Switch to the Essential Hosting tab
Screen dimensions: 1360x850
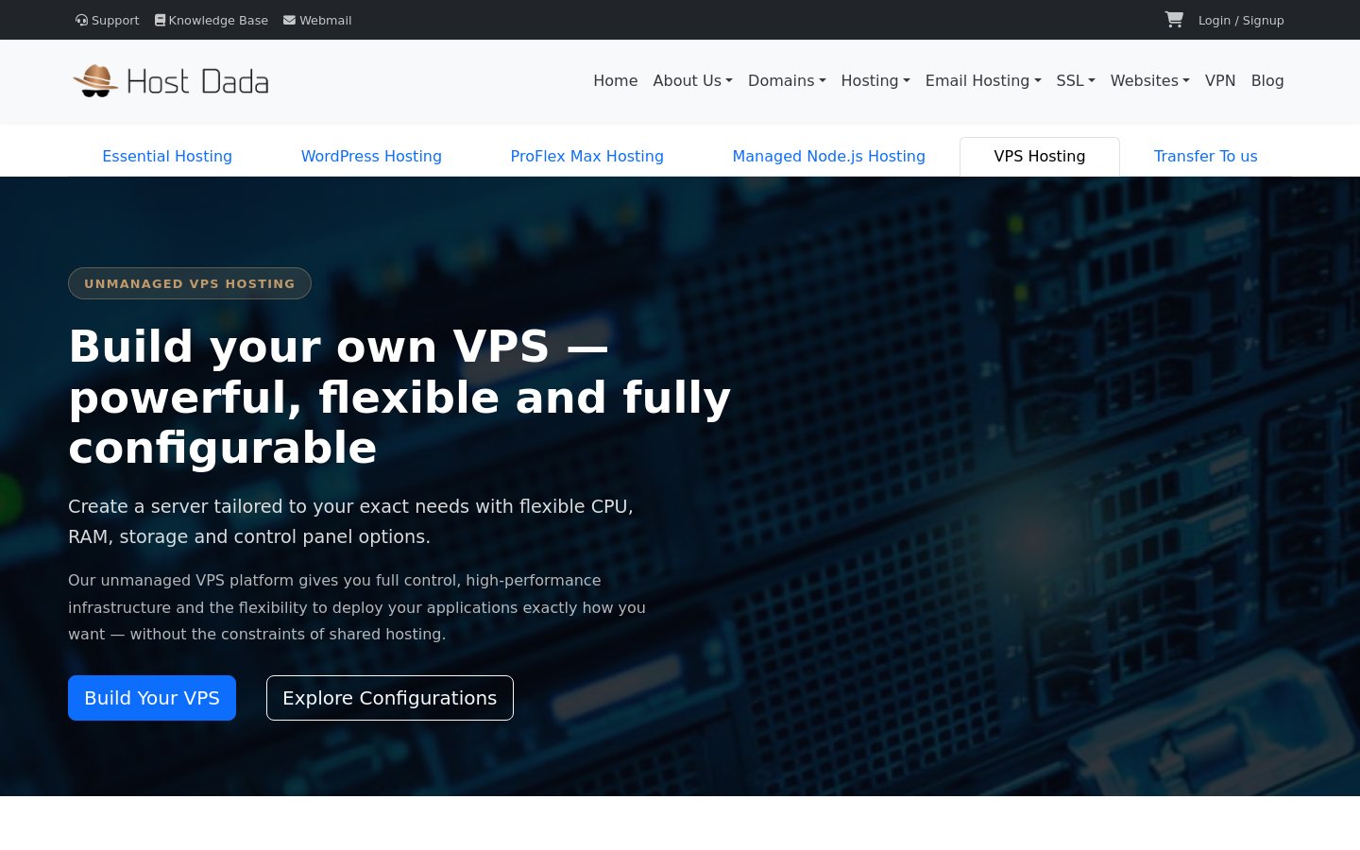(x=167, y=157)
